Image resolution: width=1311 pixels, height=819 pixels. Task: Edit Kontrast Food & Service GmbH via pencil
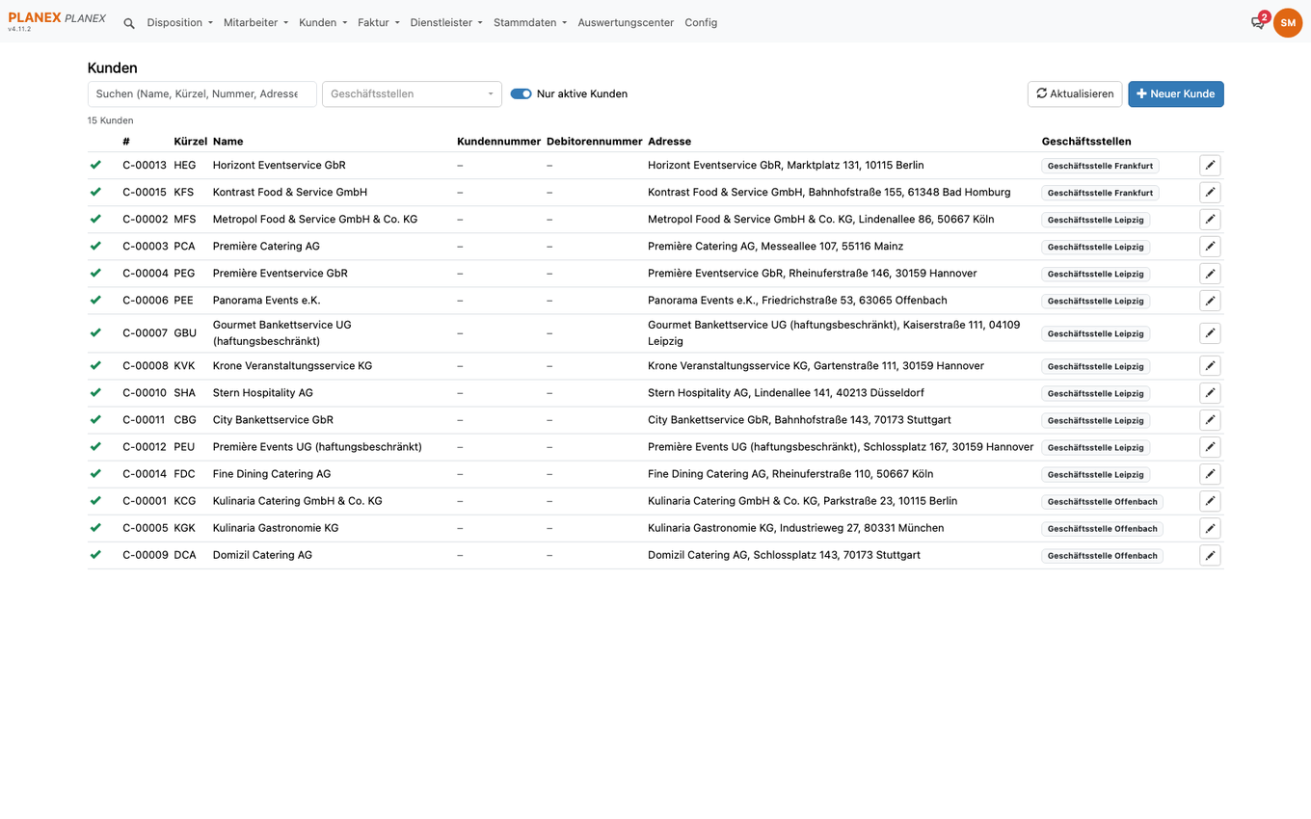coord(1210,193)
